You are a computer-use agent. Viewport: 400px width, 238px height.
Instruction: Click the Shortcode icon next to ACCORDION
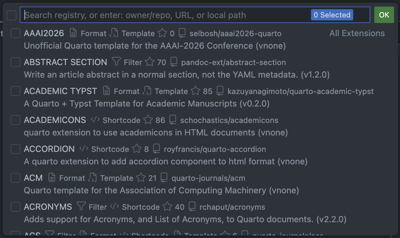coord(84,149)
